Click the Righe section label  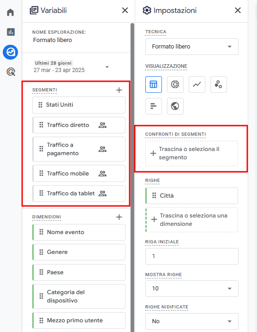(x=153, y=181)
